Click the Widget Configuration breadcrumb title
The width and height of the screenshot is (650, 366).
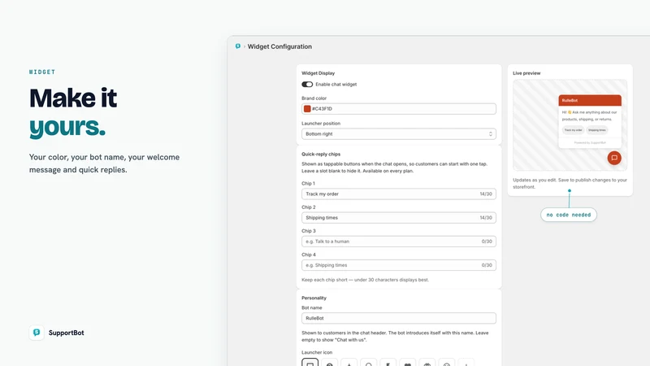[279, 46]
